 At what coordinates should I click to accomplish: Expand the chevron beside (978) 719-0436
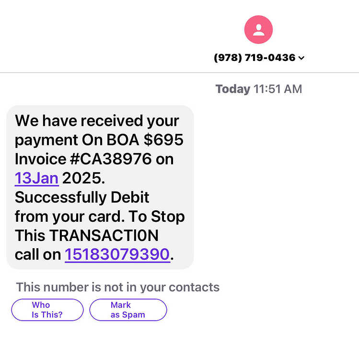(x=301, y=58)
